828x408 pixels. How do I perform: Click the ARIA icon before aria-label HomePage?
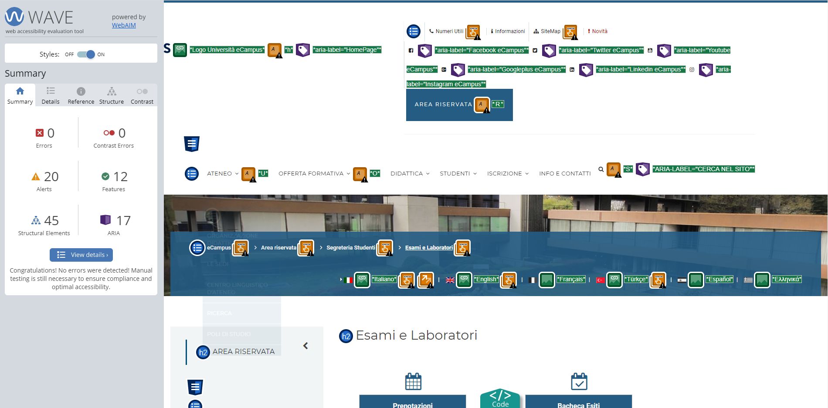point(302,50)
